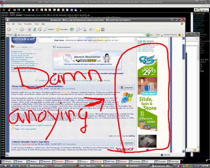Click comments button on IE Vulnerabilities article

[127, 87]
